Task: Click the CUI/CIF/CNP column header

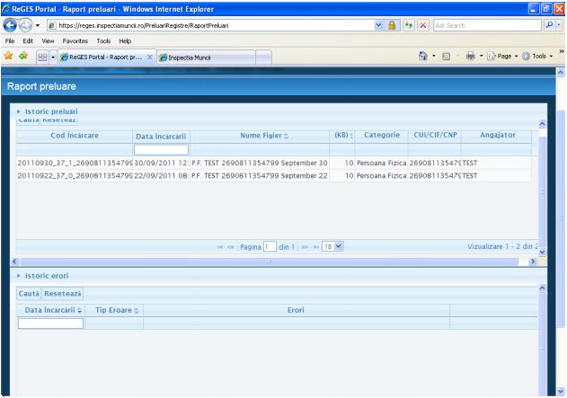Action: click(436, 135)
